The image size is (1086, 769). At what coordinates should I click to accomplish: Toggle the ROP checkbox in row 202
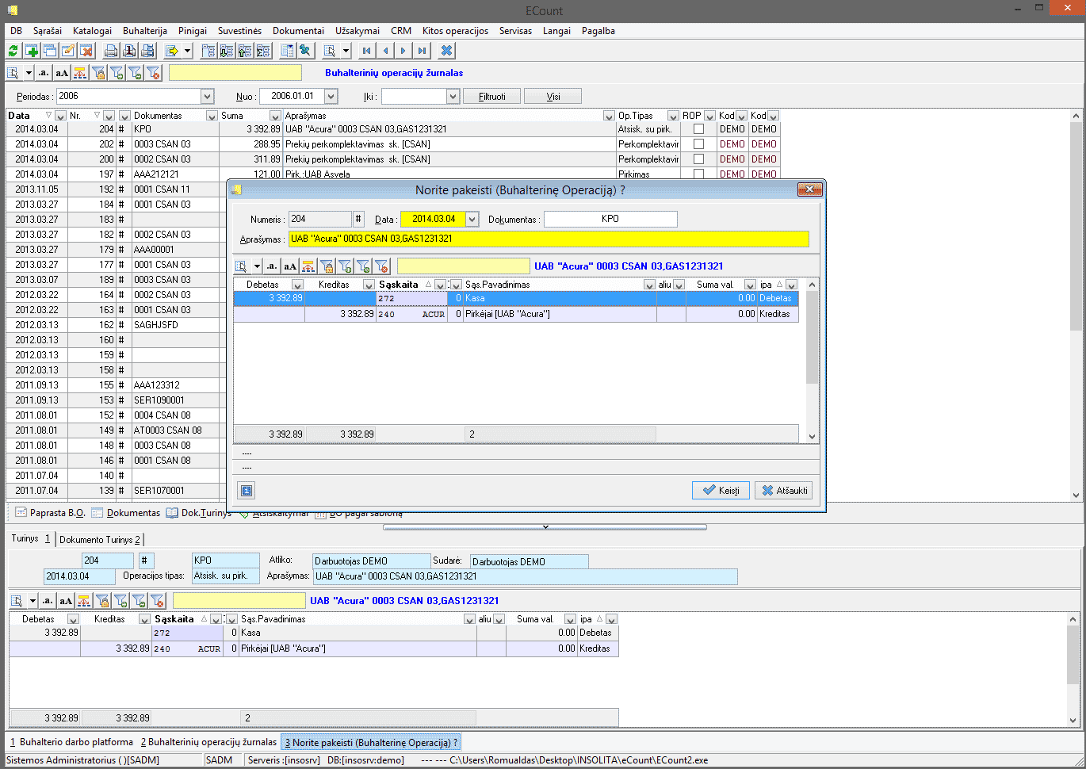click(698, 144)
